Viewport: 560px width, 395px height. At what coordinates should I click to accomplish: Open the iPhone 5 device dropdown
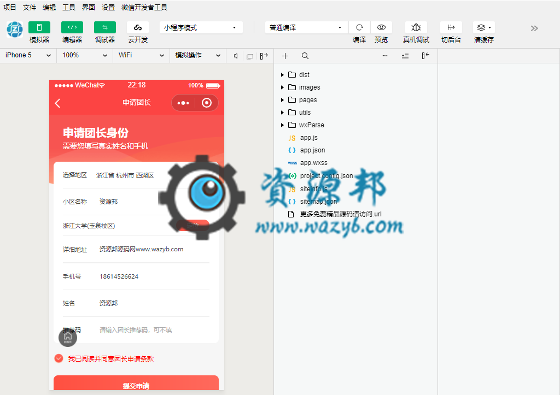(28, 55)
